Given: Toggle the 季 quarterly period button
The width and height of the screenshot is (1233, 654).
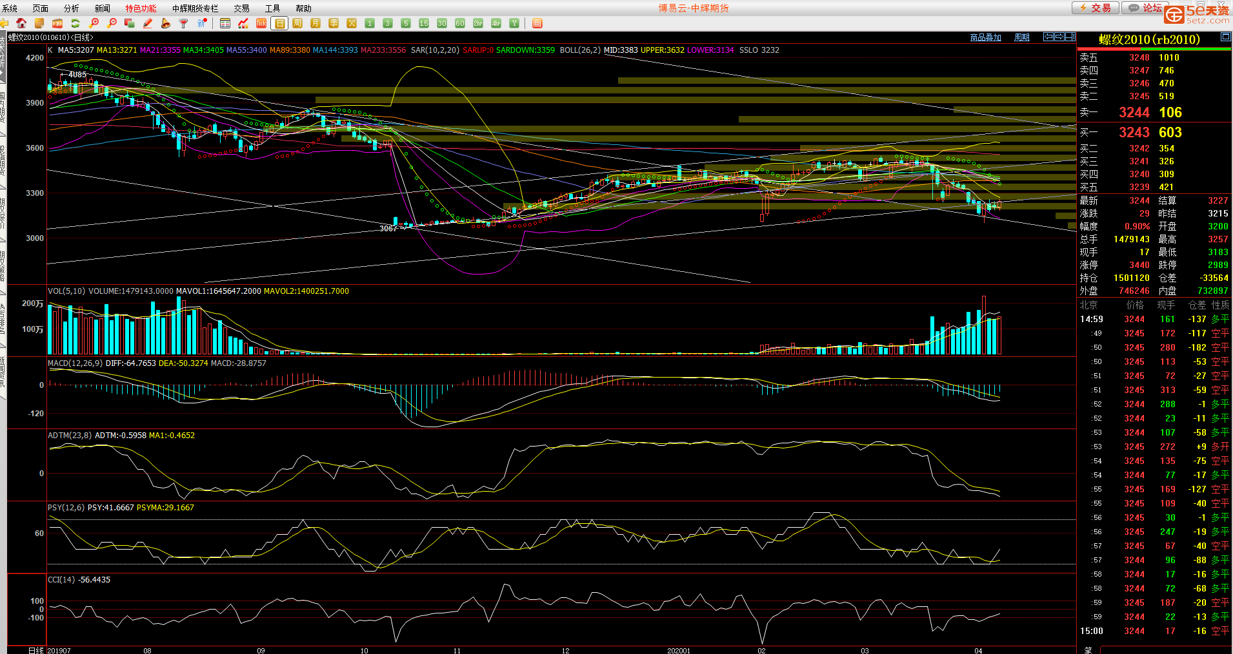Looking at the screenshot, I should [334, 23].
